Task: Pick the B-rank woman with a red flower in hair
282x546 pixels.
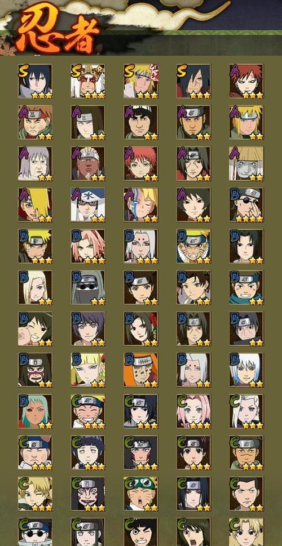Action: tap(141, 329)
